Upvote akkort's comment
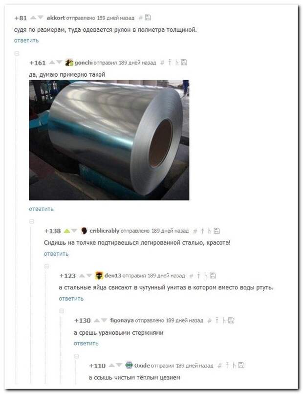This screenshot has height=394, width=303. click(33, 18)
